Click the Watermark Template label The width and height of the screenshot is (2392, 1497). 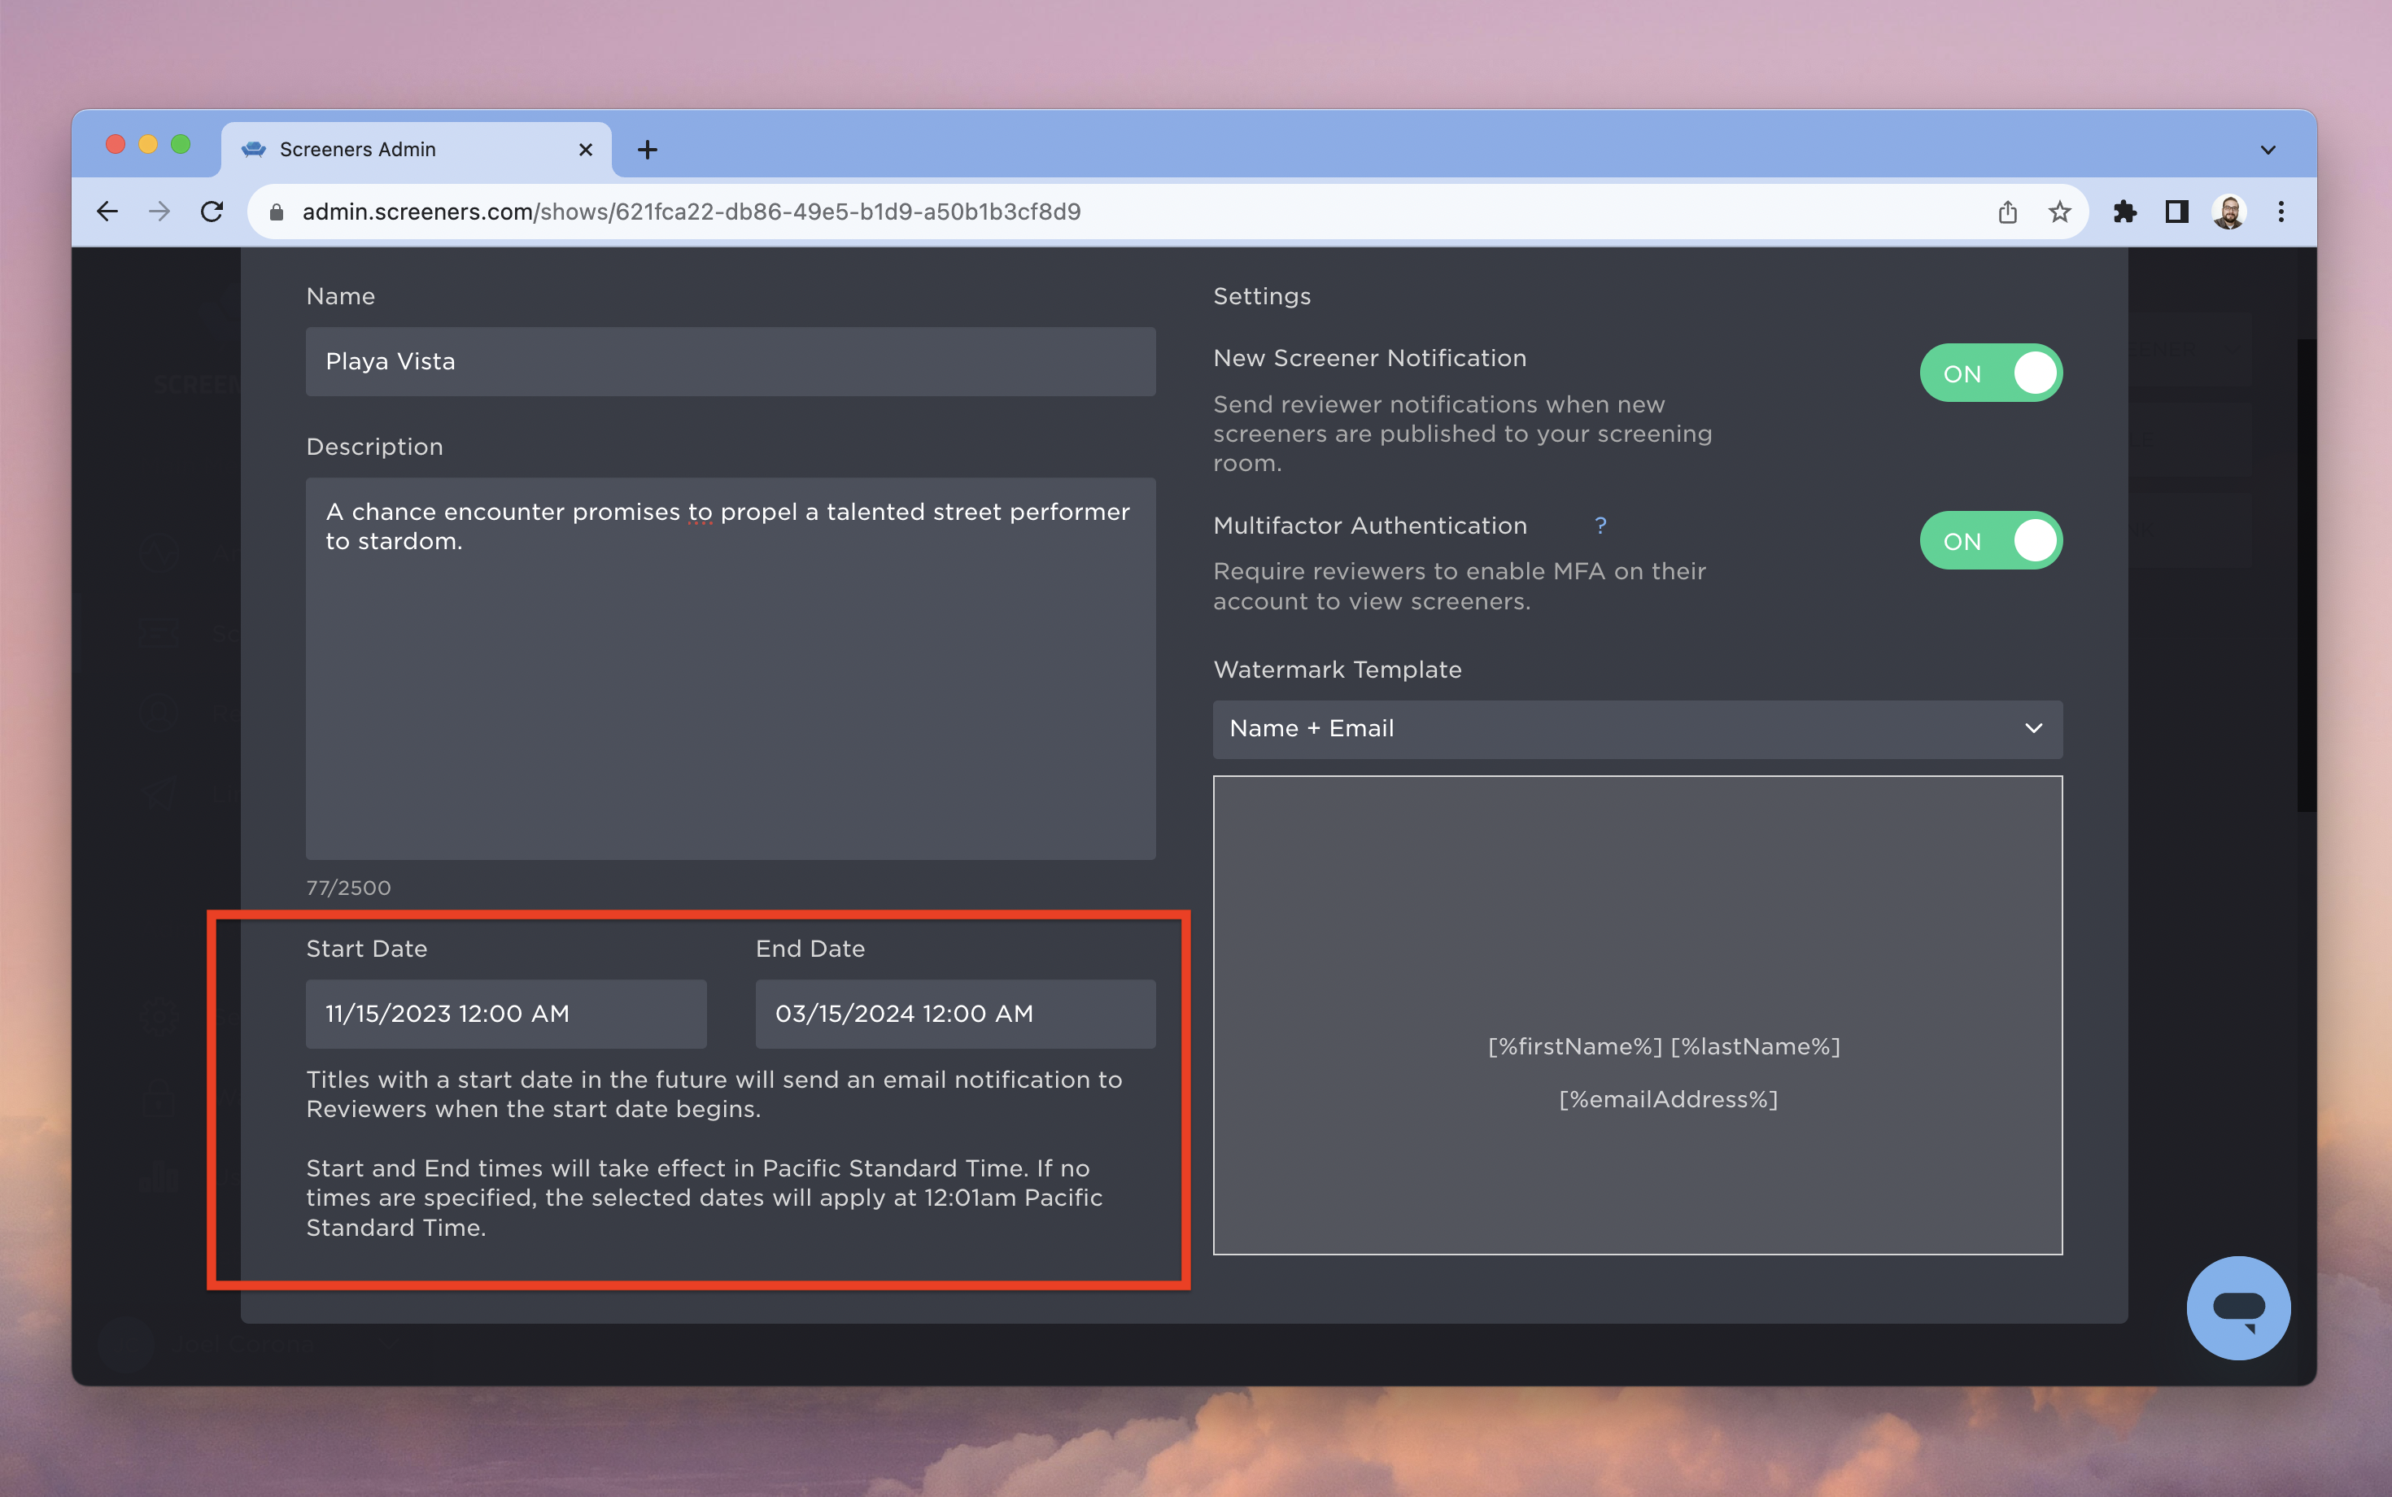click(1337, 670)
